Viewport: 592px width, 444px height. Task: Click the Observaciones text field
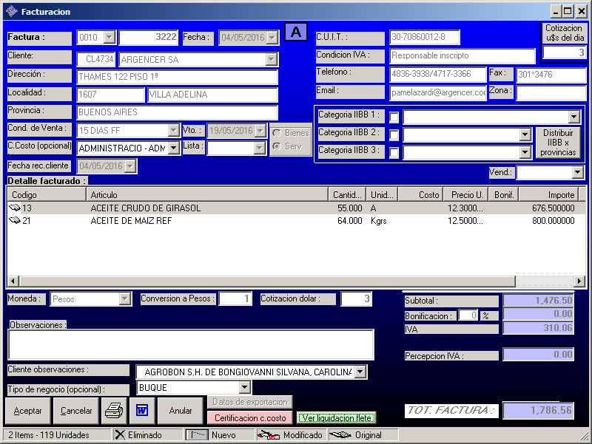pos(191,345)
